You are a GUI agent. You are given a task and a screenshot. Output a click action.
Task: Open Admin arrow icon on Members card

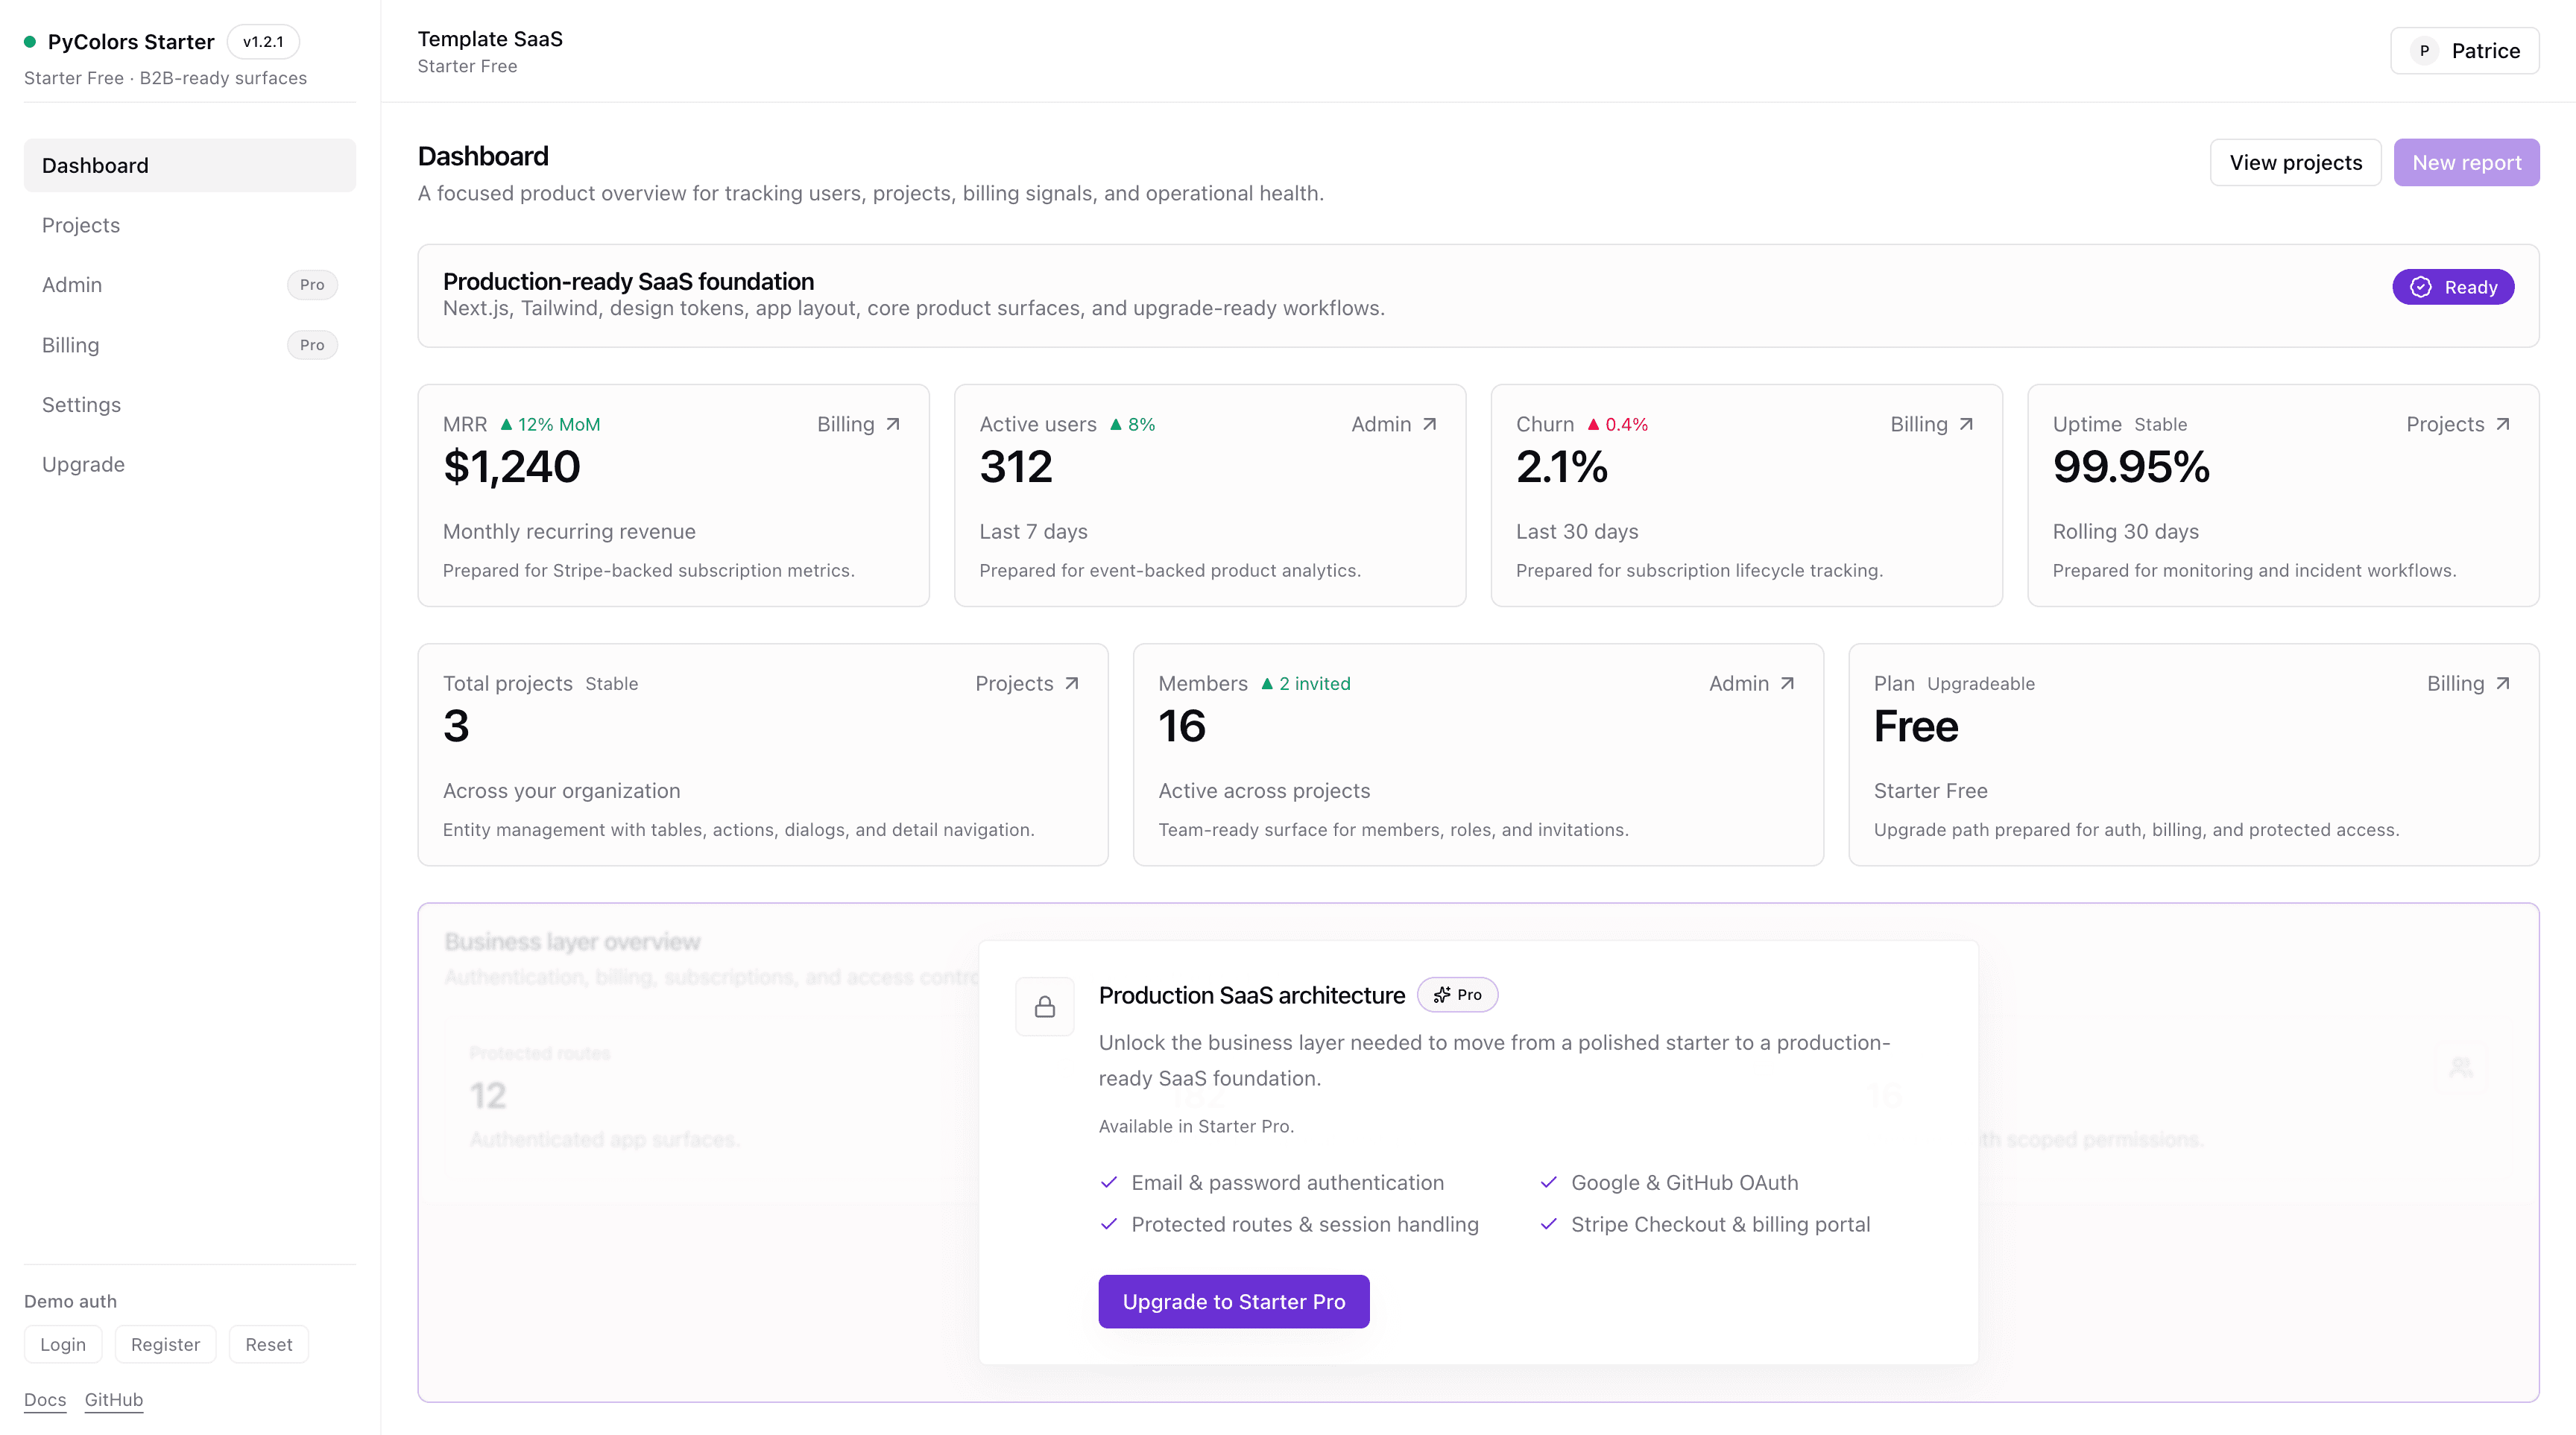[1787, 683]
